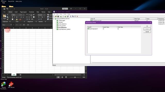Screen dimensions: 165x92
Task: Click the red Font Color icon
Action: 20,19
